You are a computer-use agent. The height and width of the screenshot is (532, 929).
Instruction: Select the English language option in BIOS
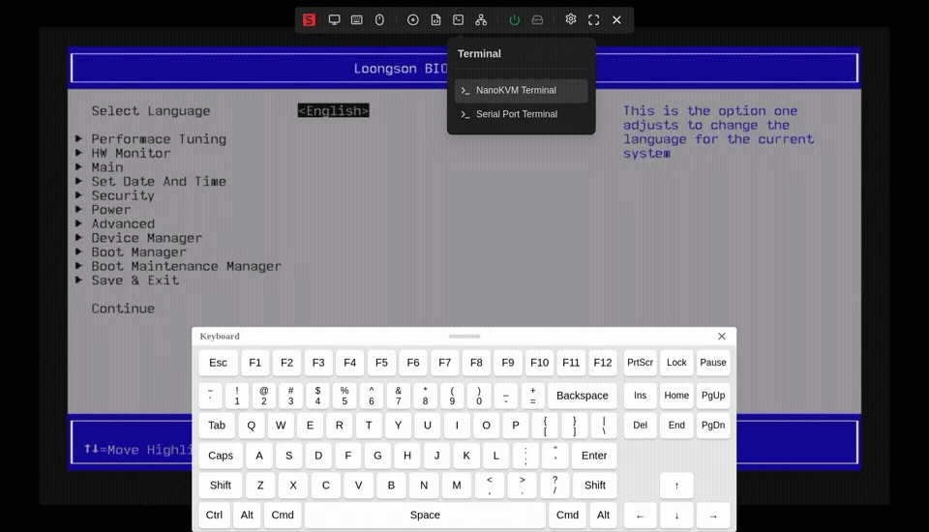[x=334, y=111]
